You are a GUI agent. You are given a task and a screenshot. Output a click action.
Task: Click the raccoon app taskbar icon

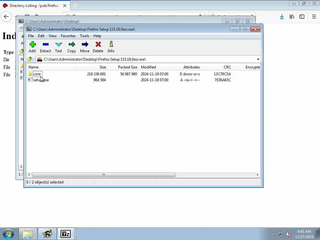click(47, 234)
